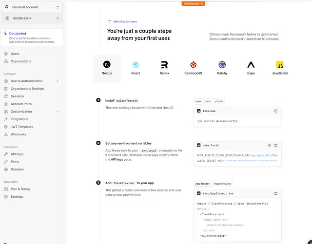This screenshot has width=312, height=244.
Task: Click the Organizations Settings sidebar icon
Action: tap(6, 89)
